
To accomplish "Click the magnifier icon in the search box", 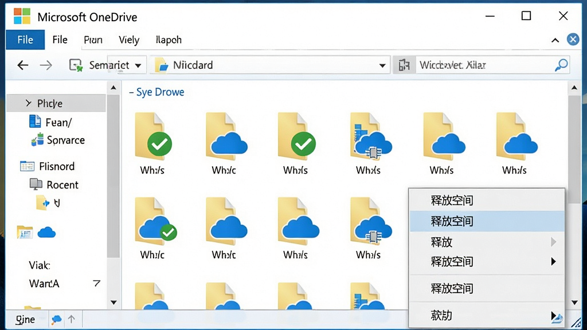I will point(561,65).
